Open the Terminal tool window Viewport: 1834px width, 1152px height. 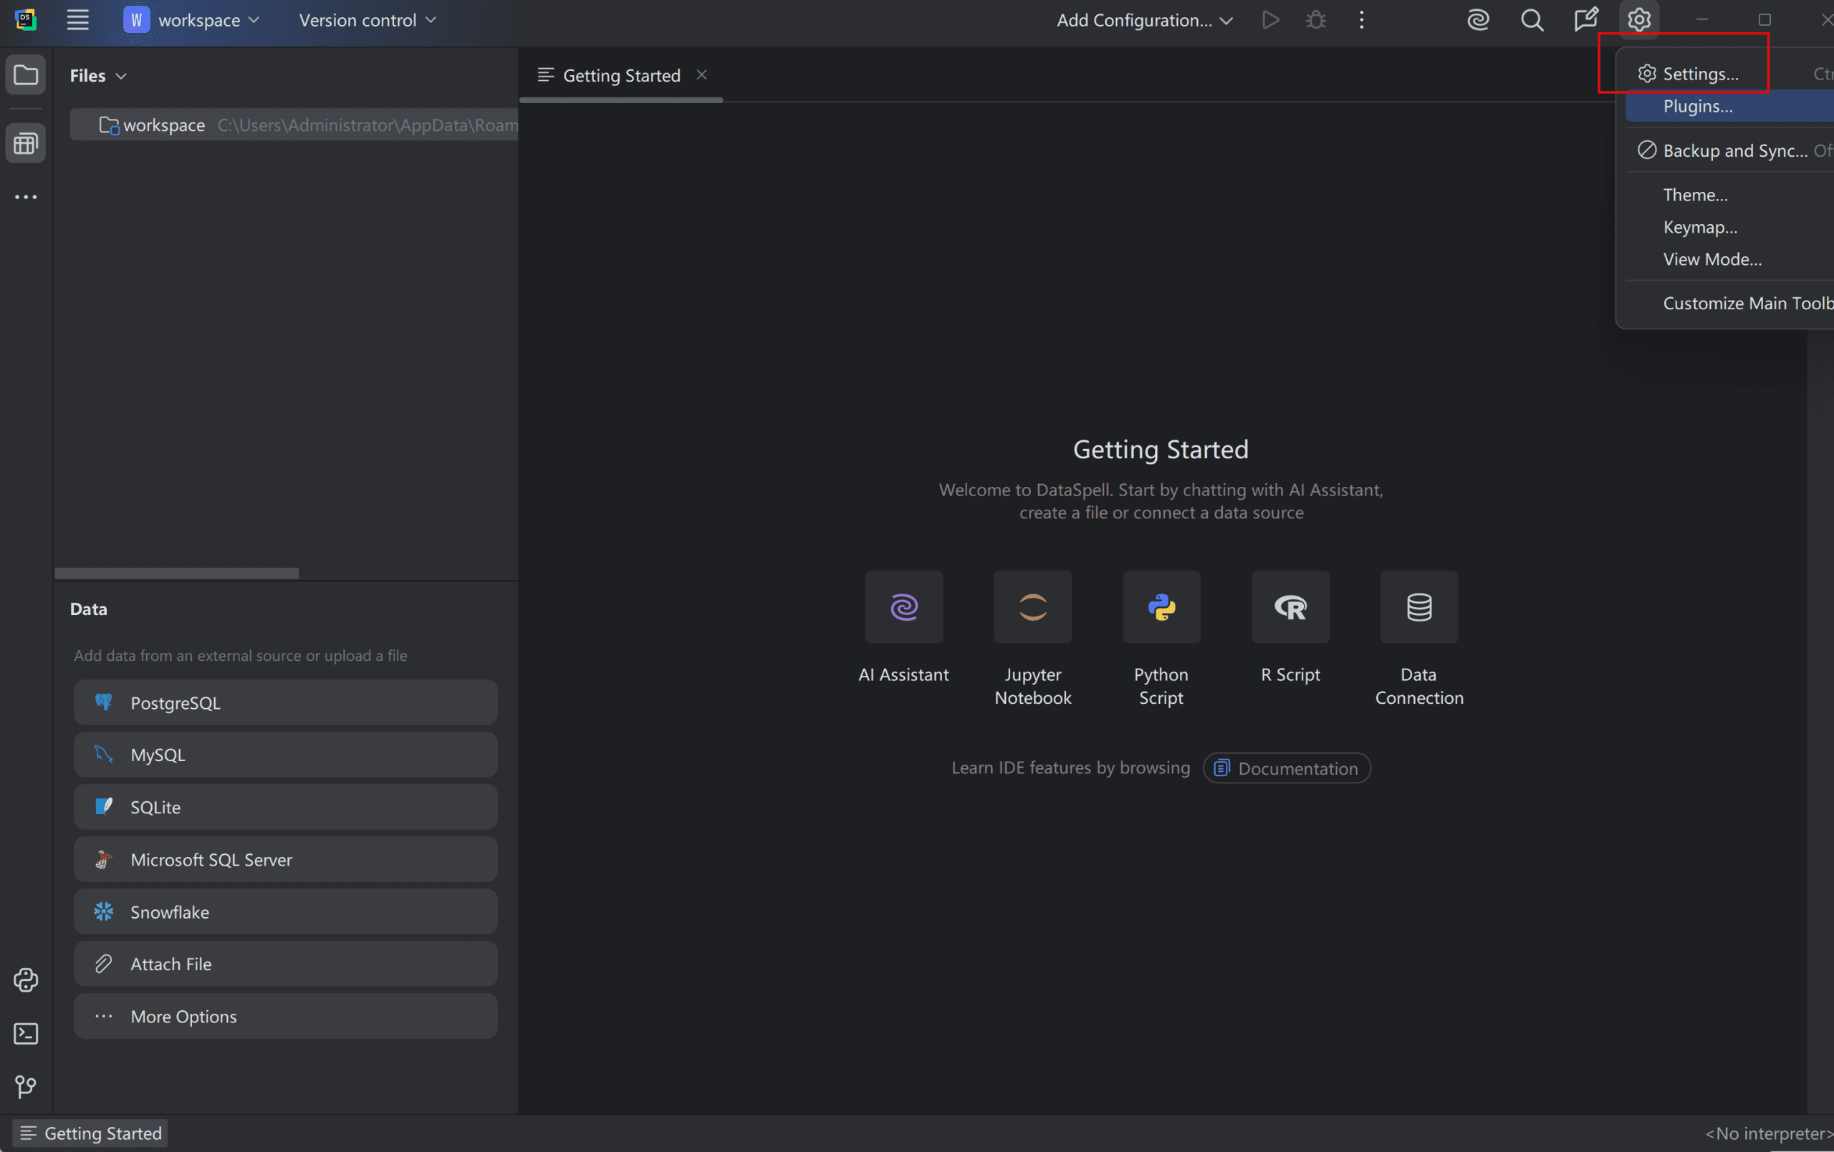pos(26,1033)
